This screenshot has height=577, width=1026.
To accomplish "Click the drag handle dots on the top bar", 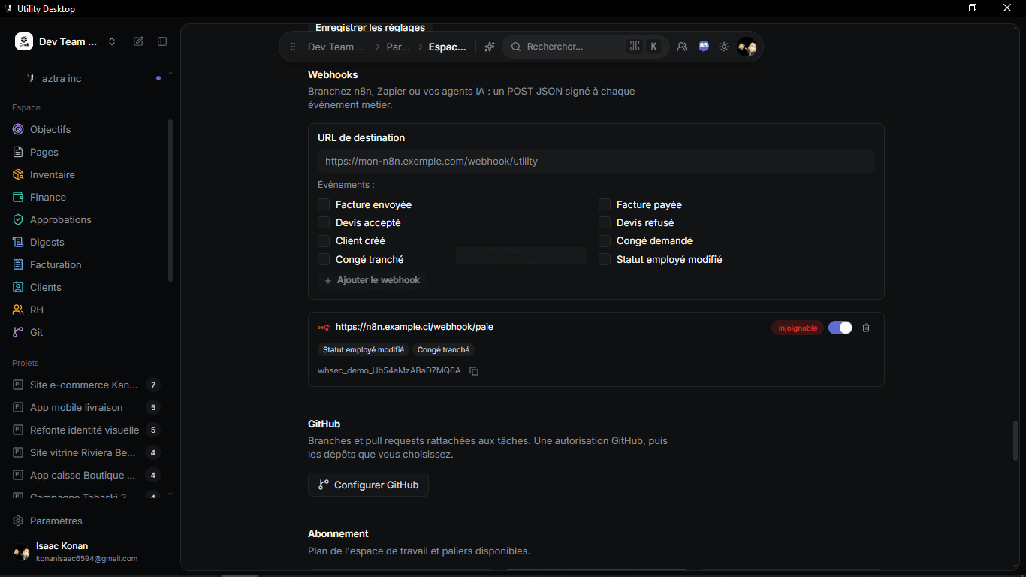I will [293, 47].
